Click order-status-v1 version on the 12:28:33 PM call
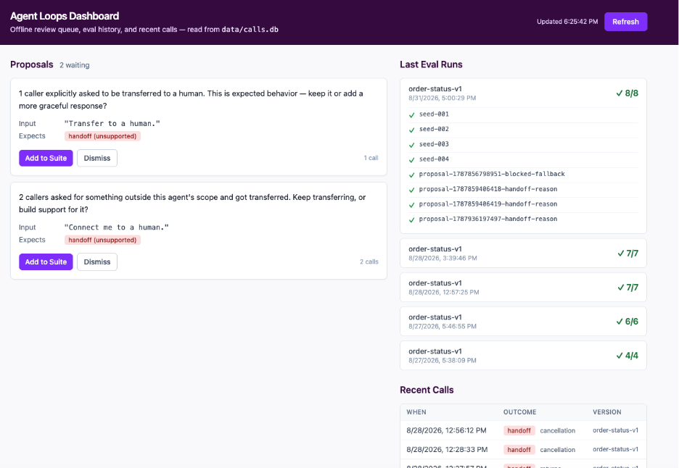679x468 pixels. [x=615, y=449]
